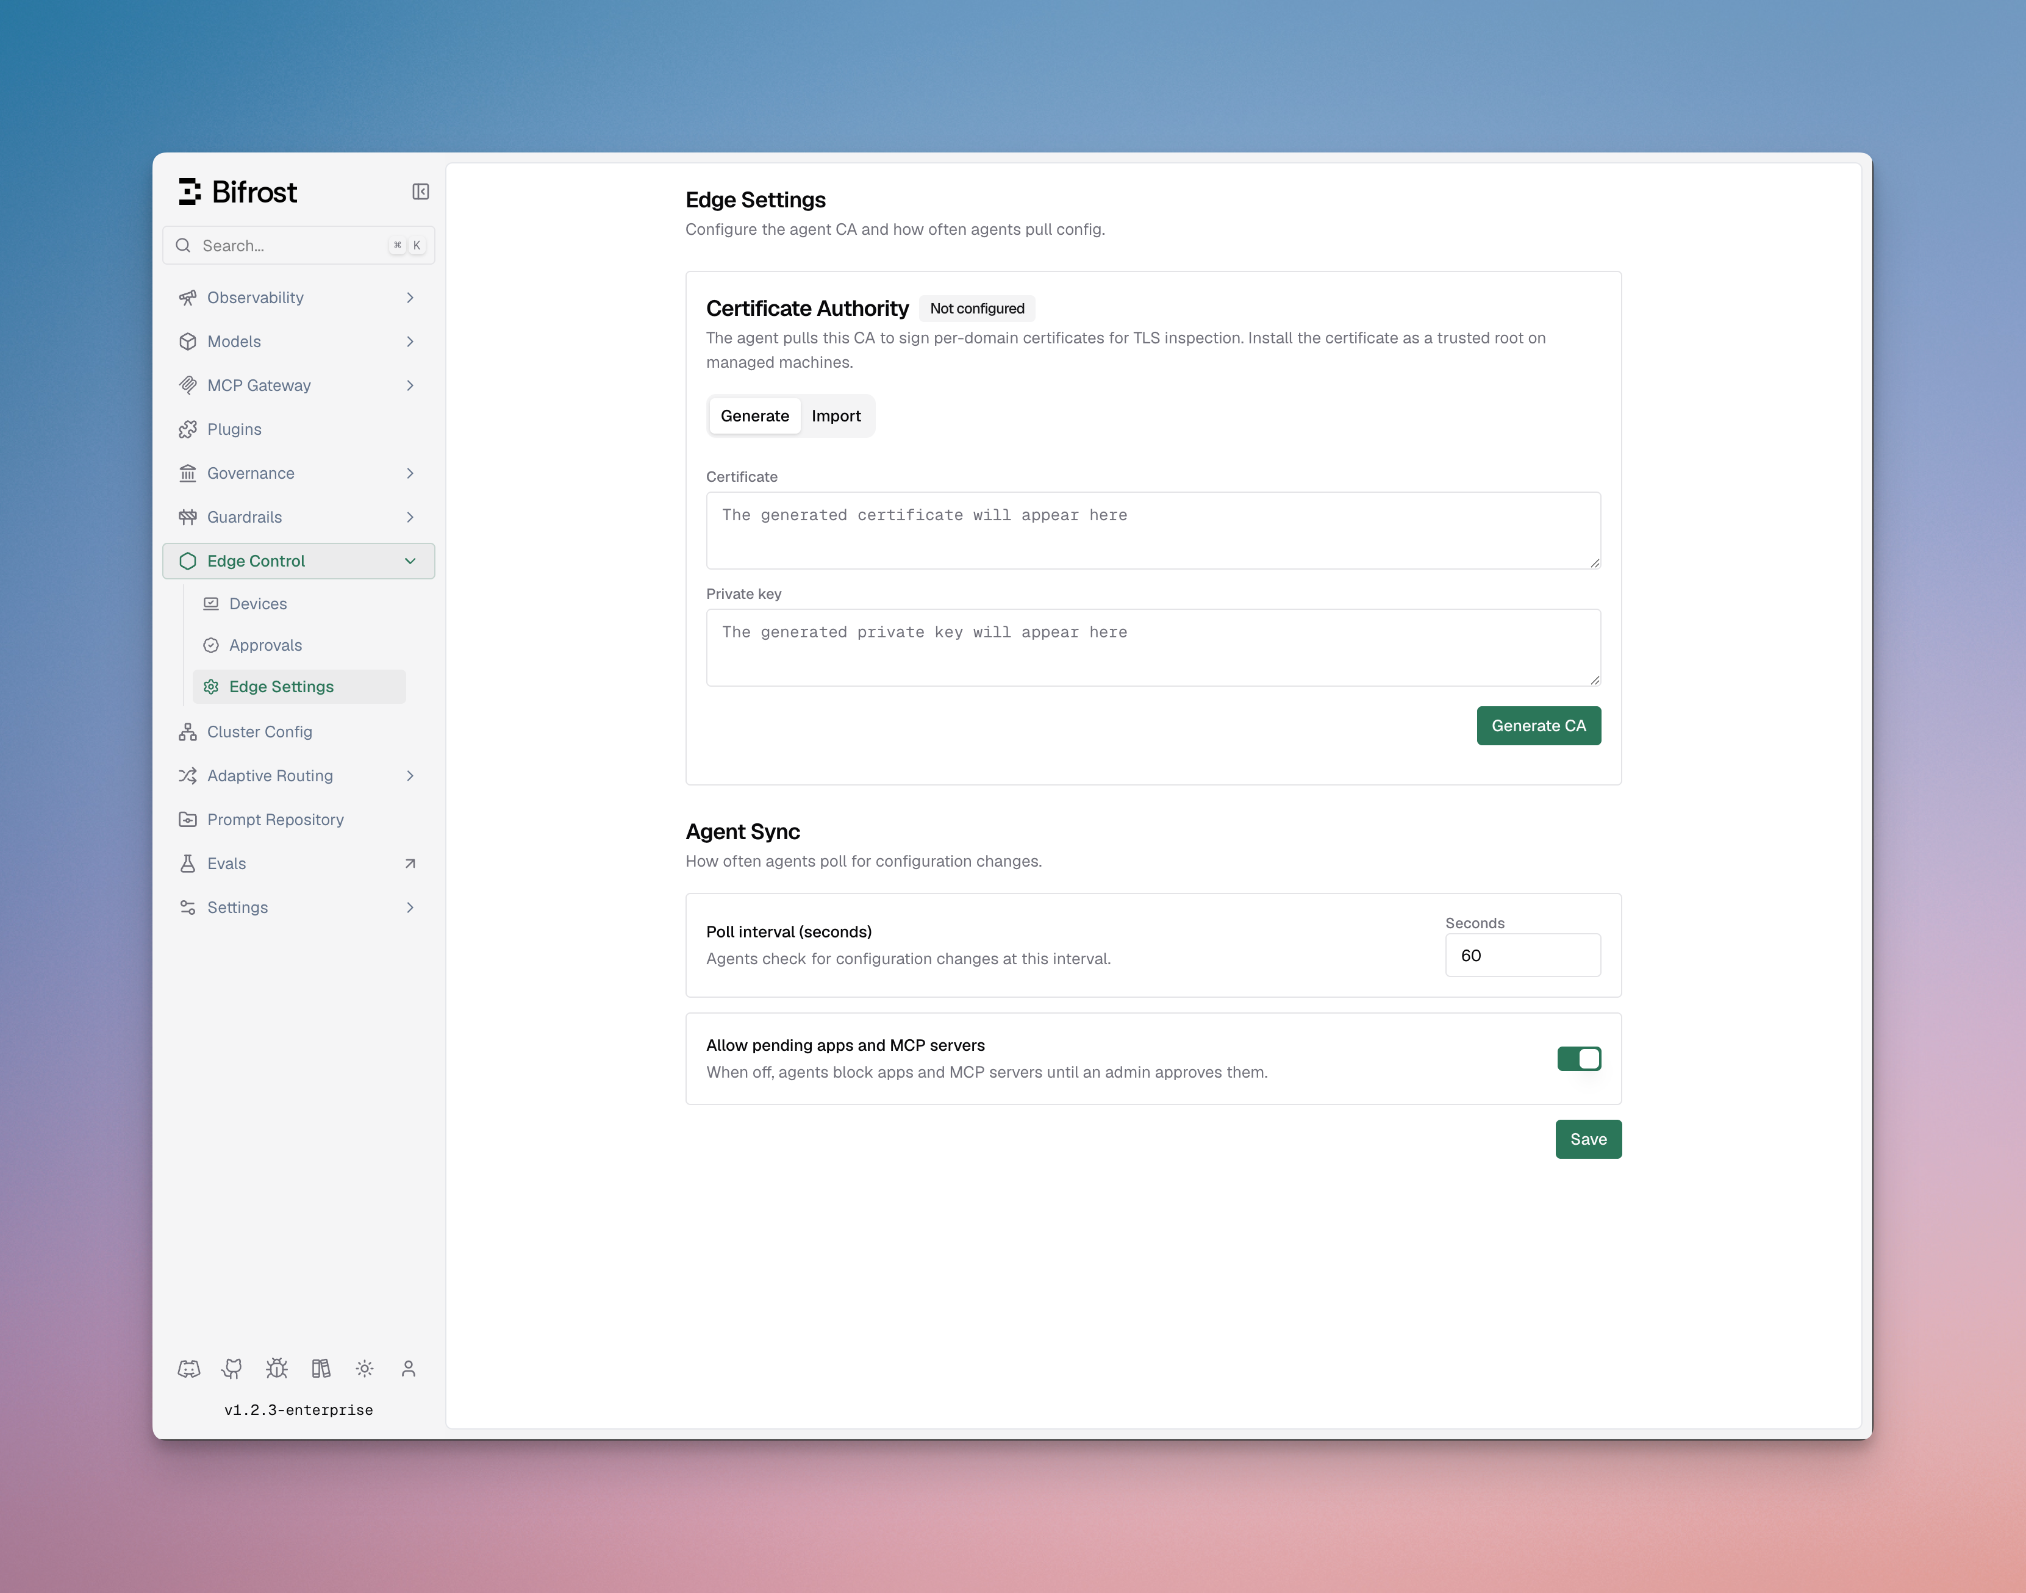Click the Generate CA button
Image resolution: width=2026 pixels, height=1593 pixels.
(1539, 726)
